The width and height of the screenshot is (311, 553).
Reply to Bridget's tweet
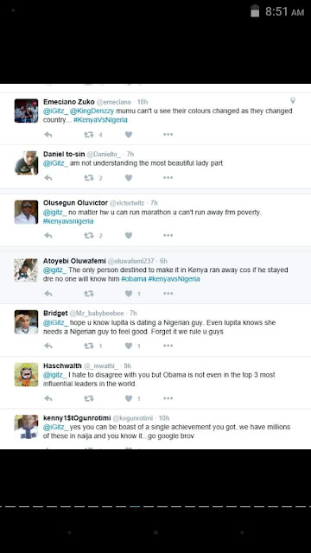pyautogui.click(x=48, y=346)
